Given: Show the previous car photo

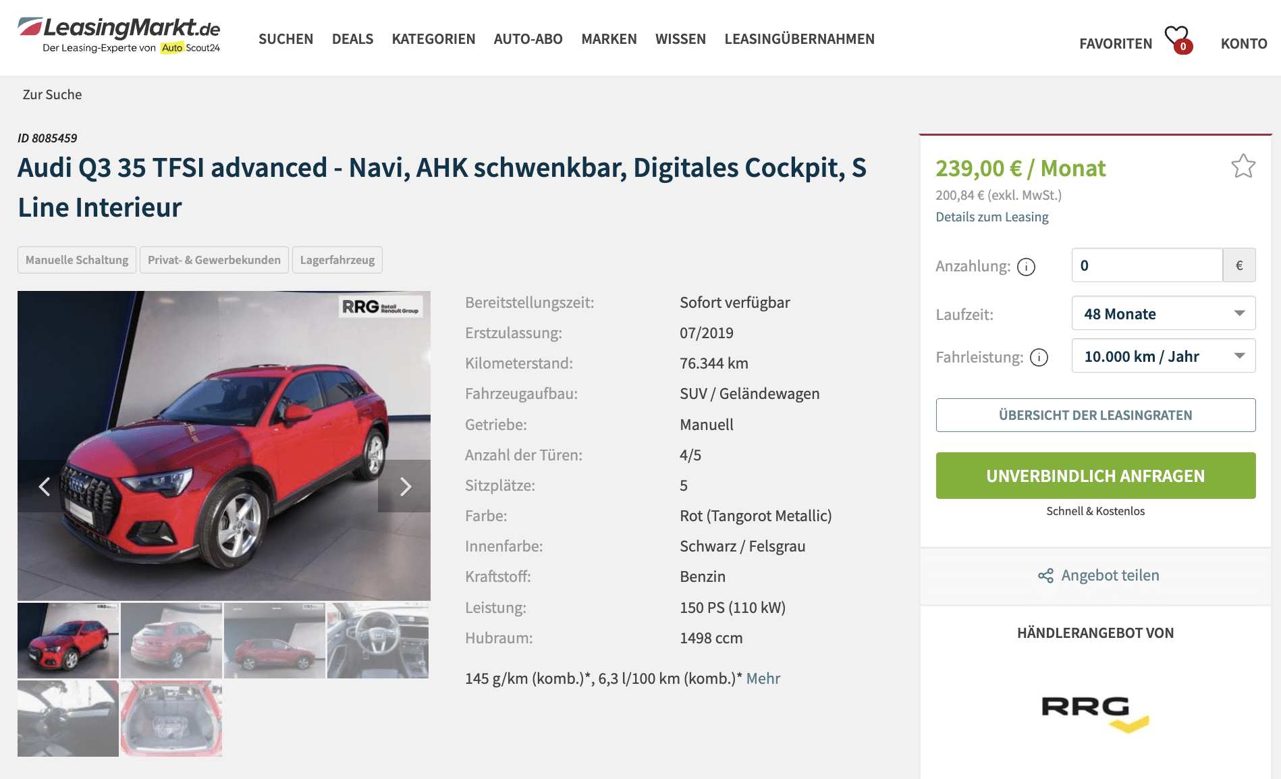Looking at the screenshot, I should (x=45, y=486).
